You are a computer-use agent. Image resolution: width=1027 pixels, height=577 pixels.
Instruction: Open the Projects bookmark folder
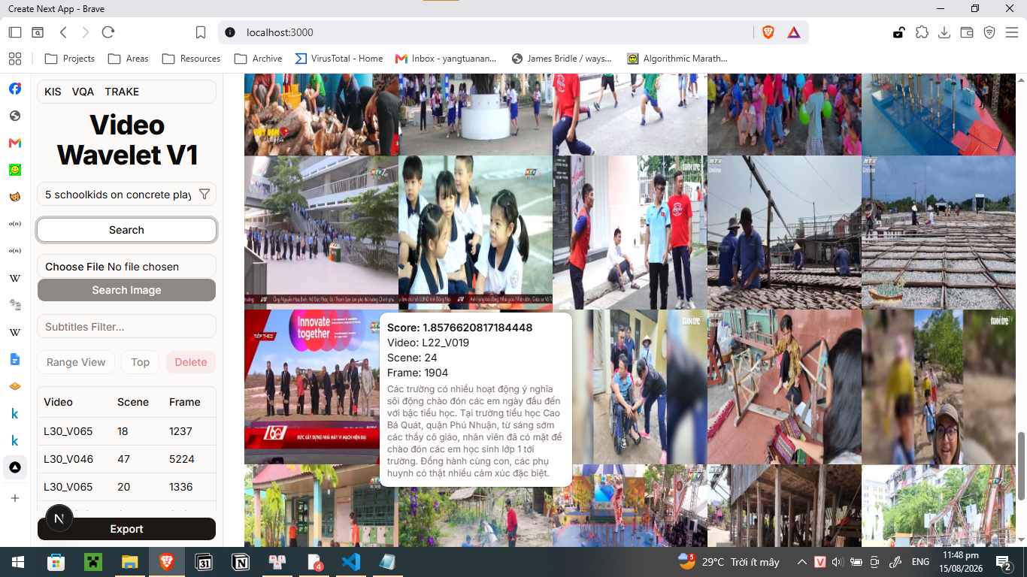[70, 59]
